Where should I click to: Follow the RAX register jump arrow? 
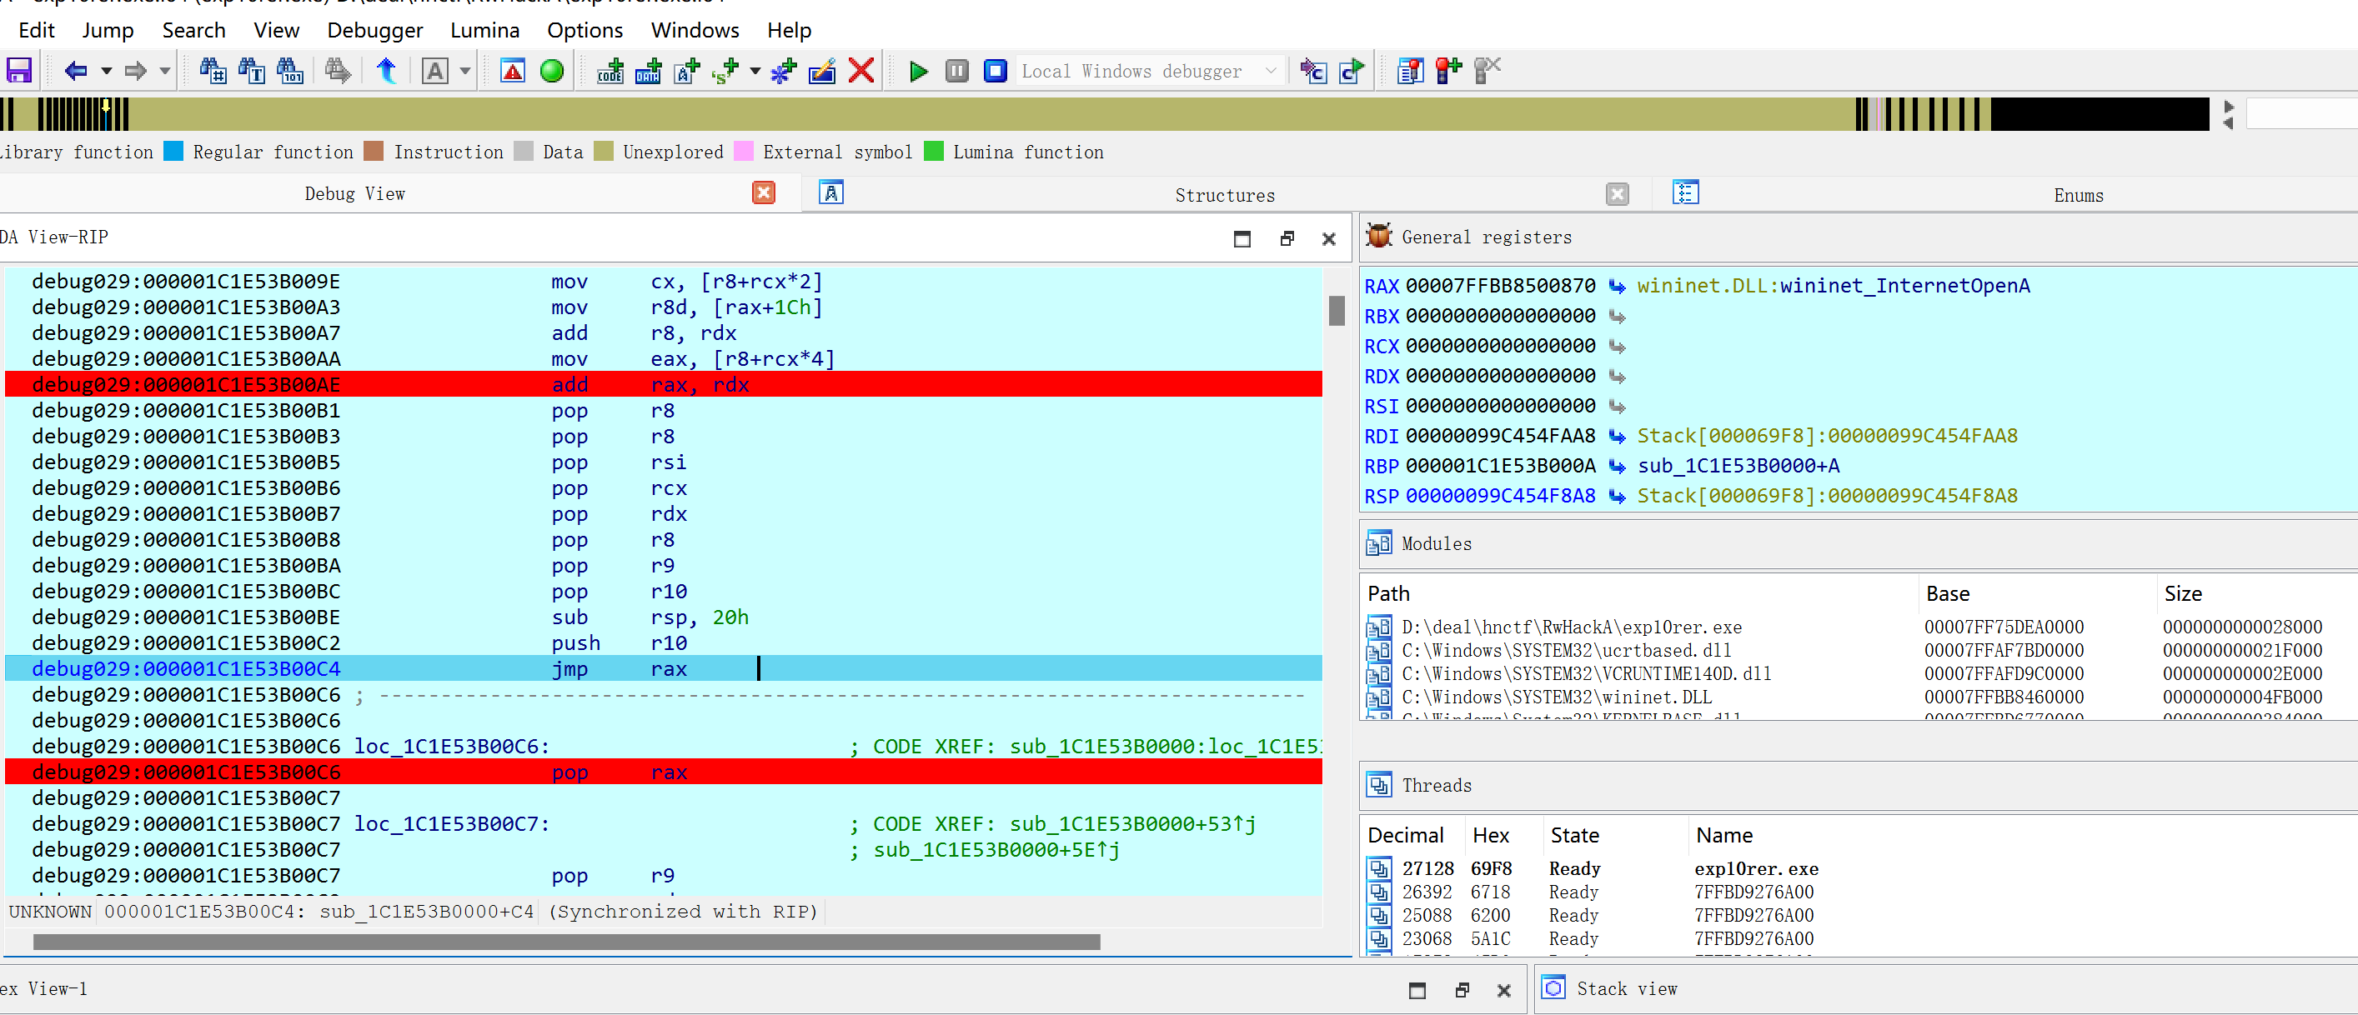(x=1618, y=287)
